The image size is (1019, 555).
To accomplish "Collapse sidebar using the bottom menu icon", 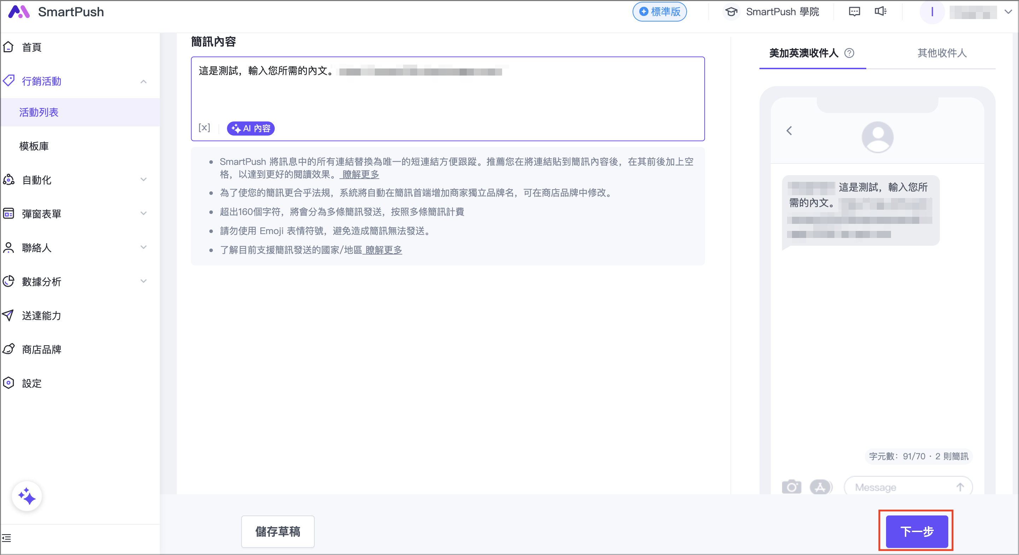I will [x=7, y=538].
